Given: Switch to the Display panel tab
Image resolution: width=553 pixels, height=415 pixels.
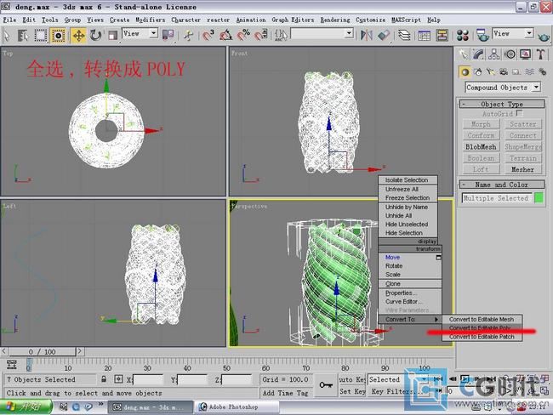Looking at the screenshot, I should click(x=526, y=54).
